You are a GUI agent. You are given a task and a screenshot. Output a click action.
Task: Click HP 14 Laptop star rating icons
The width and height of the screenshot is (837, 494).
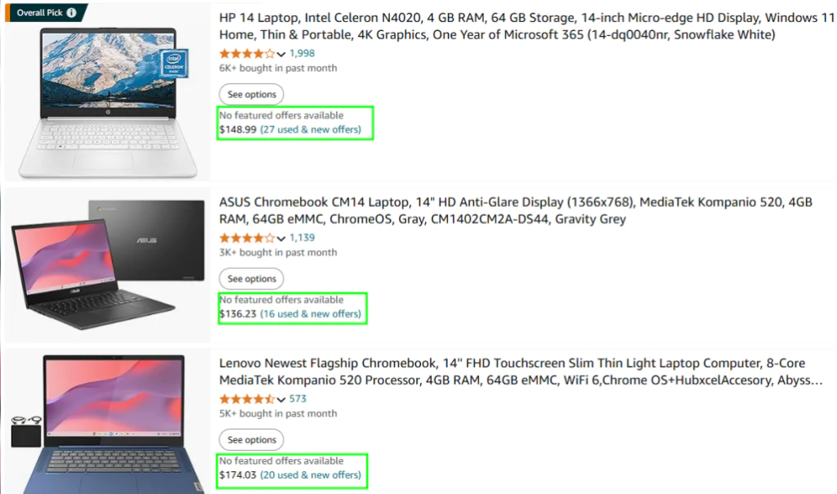coord(247,54)
